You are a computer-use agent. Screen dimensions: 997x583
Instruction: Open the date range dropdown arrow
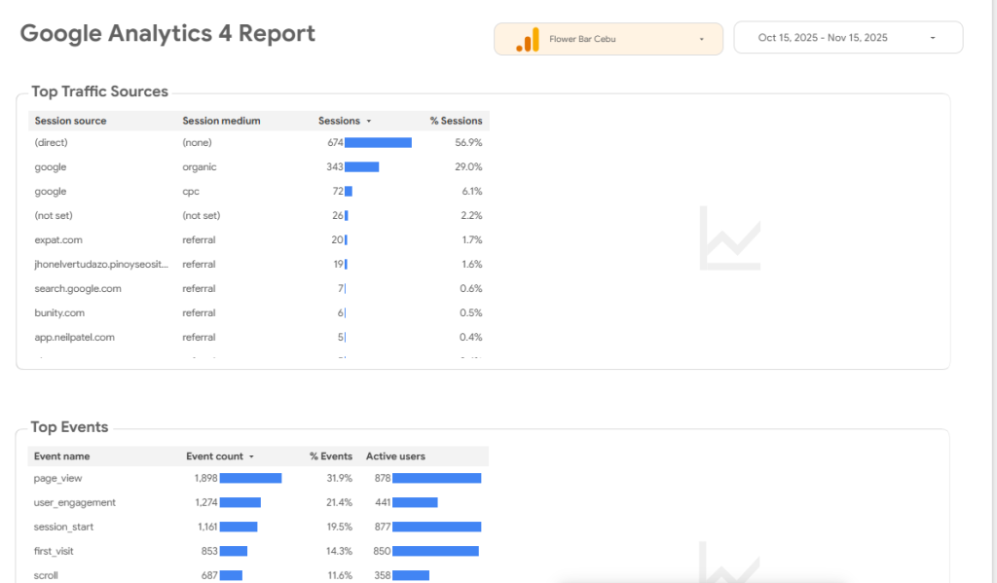pos(933,38)
